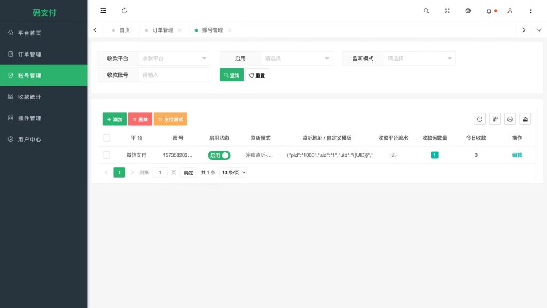547x308 pixels.
Task: Click the export icon above the table
Action: [525, 119]
